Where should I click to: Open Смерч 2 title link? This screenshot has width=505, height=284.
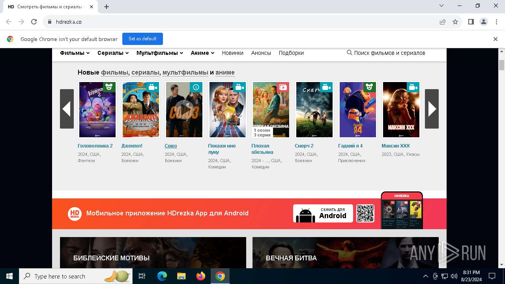click(x=304, y=146)
